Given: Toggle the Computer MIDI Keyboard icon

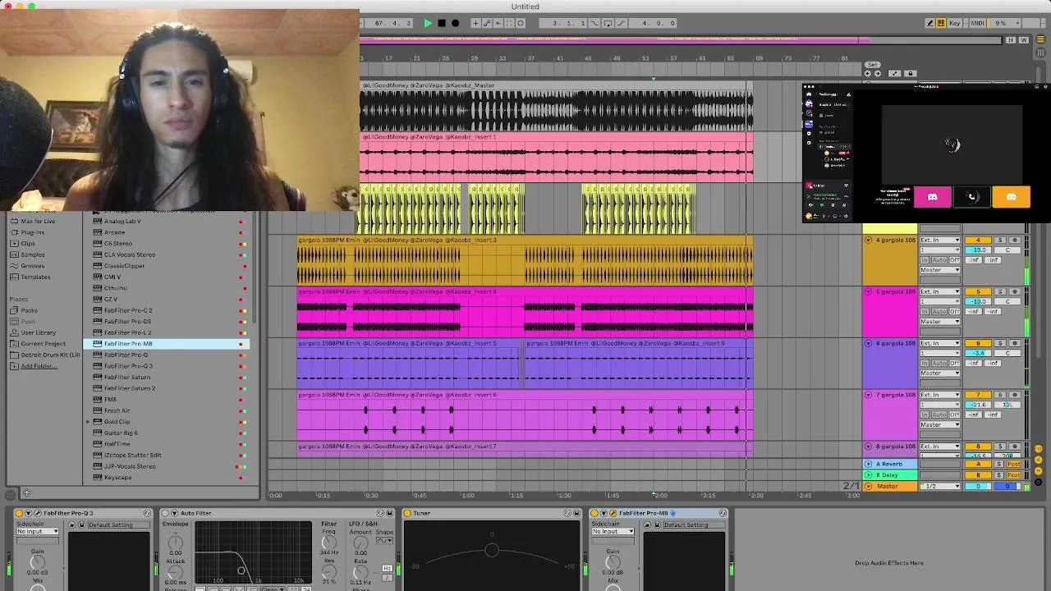Looking at the screenshot, I should [x=941, y=23].
